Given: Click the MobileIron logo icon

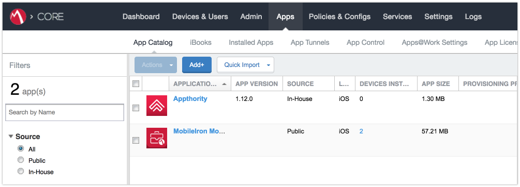Looking at the screenshot, I should click(18, 16).
